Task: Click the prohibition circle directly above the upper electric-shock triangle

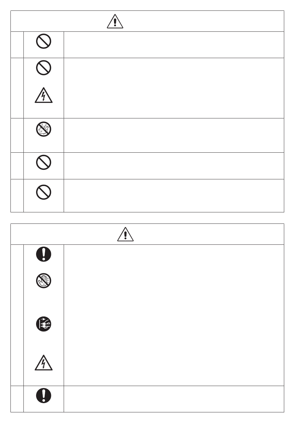Action: (x=44, y=68)
